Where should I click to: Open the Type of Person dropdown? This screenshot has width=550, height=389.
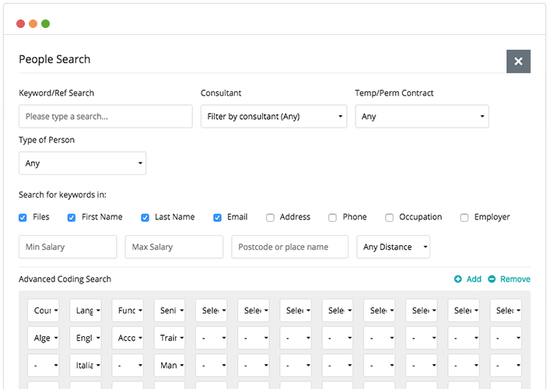[82, 163]
